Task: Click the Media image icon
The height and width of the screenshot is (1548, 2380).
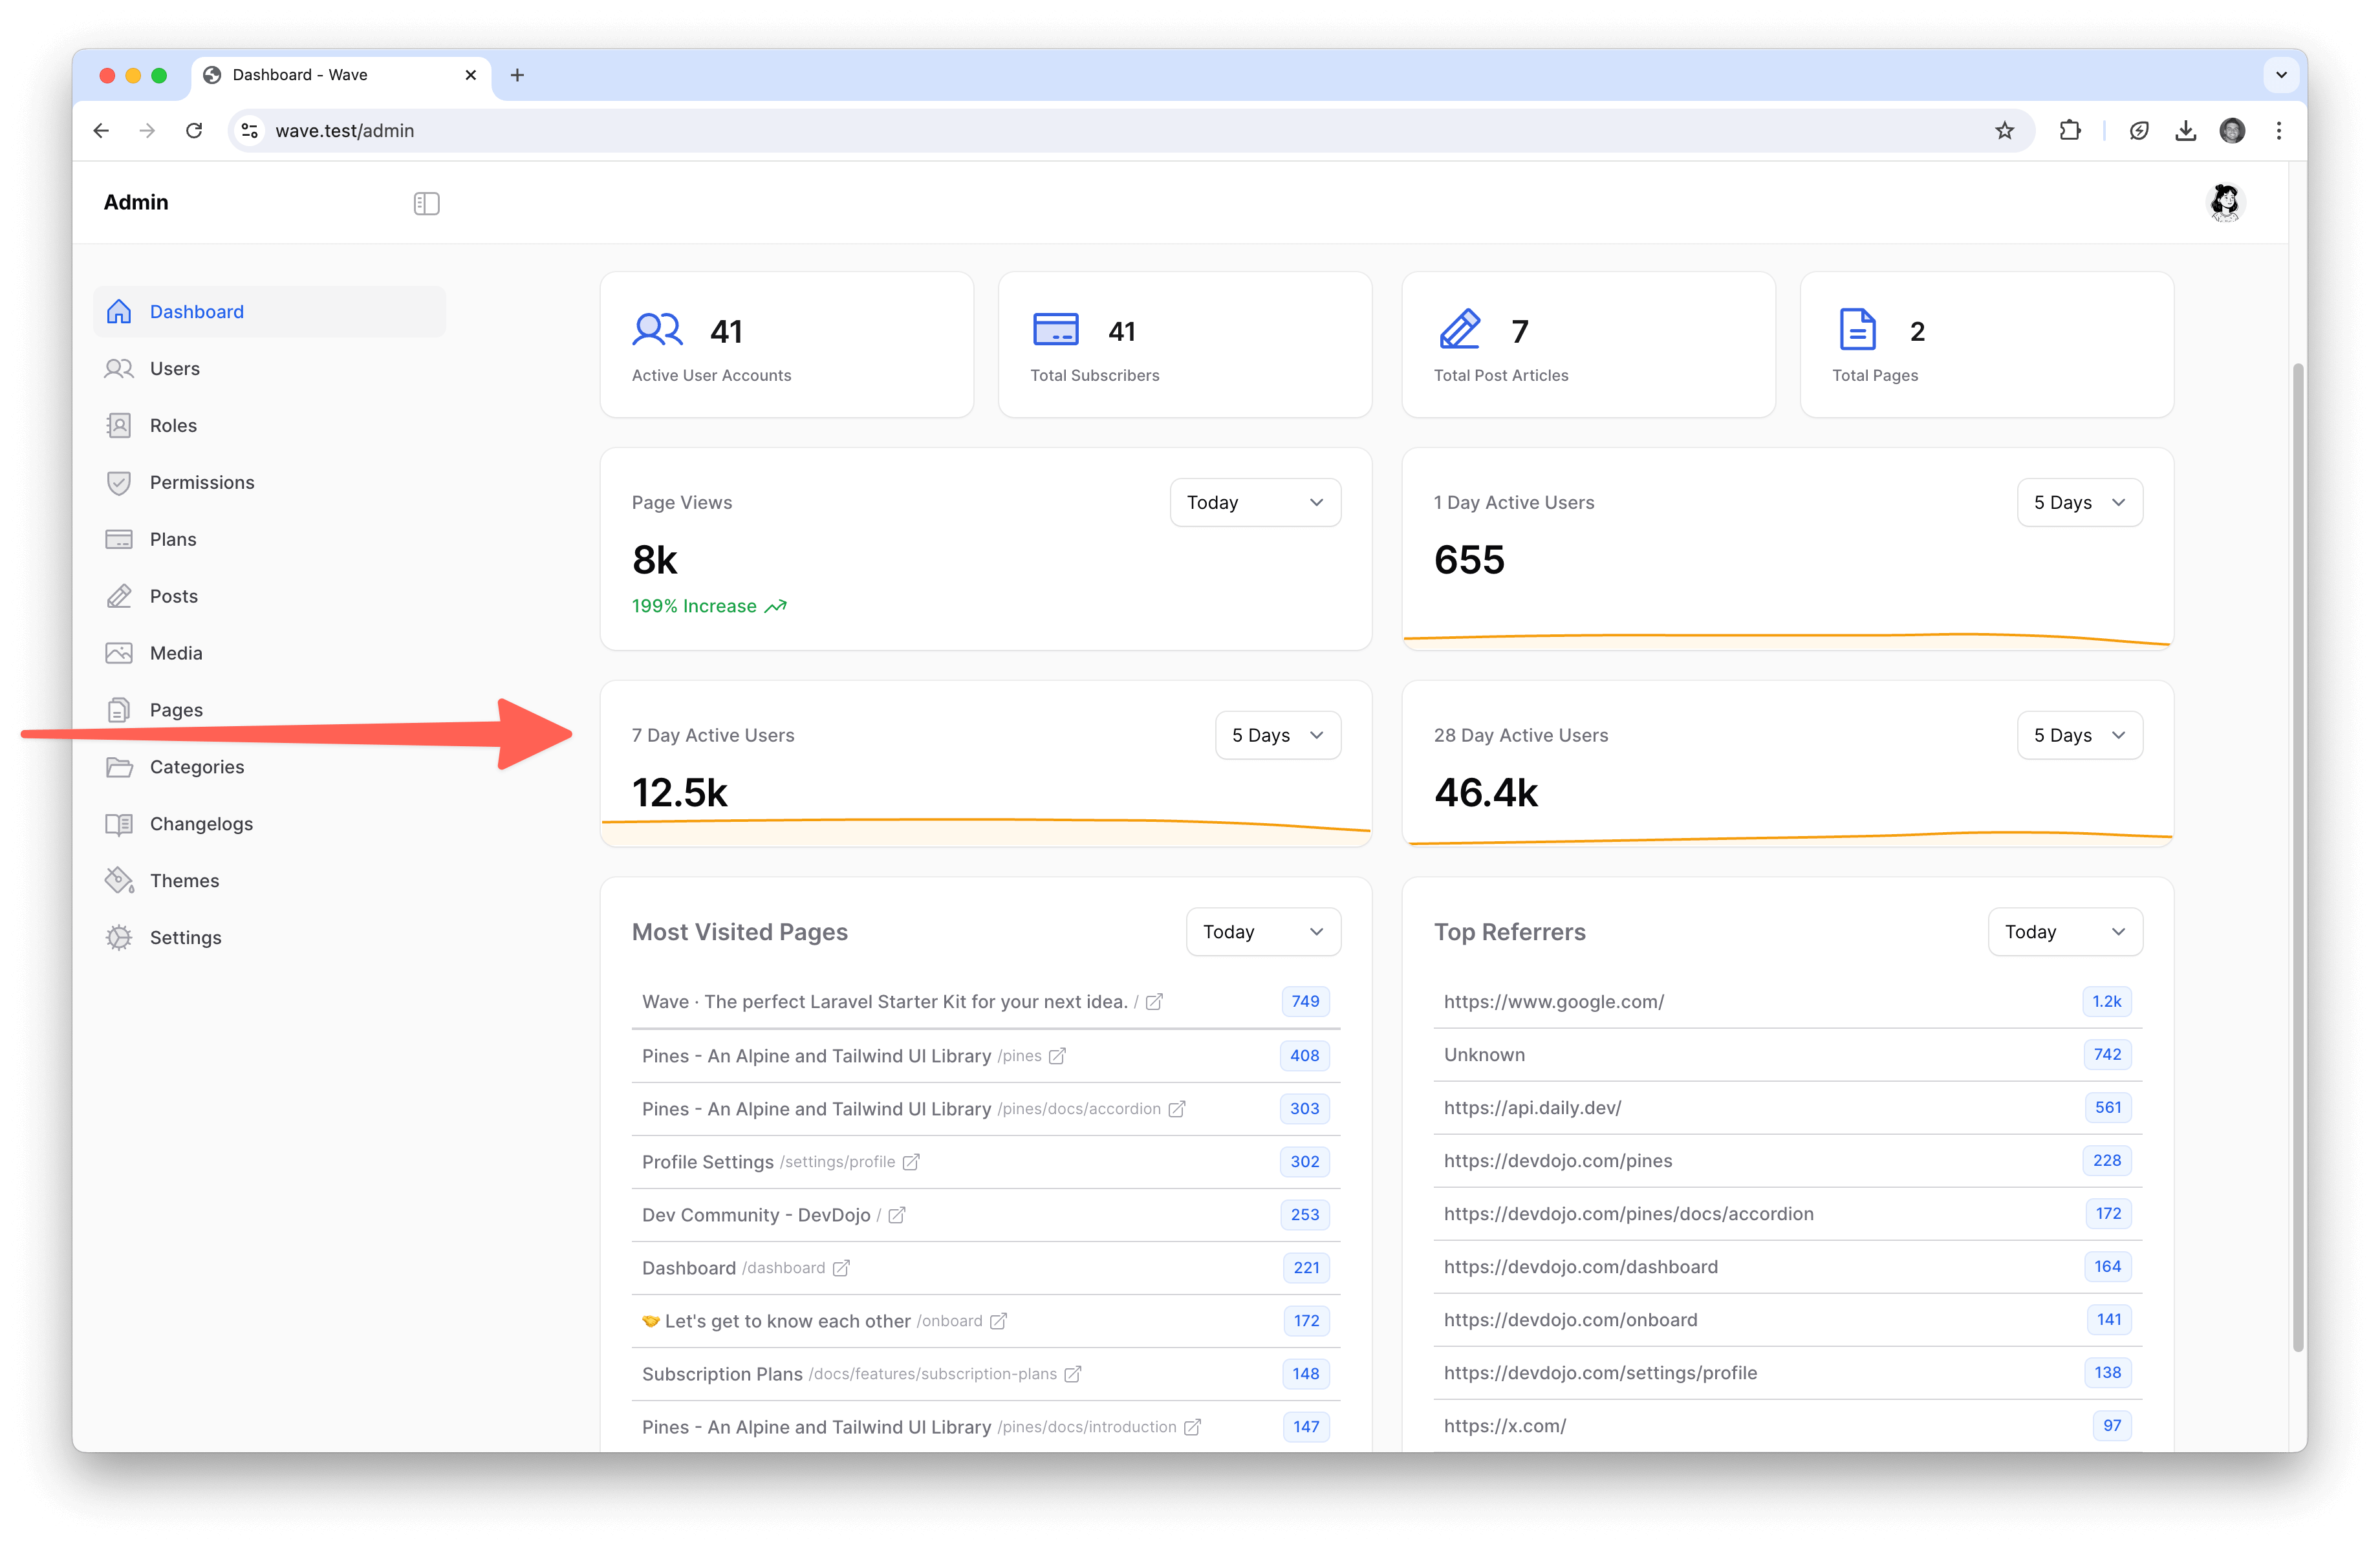Action: (x=119, y=653)
